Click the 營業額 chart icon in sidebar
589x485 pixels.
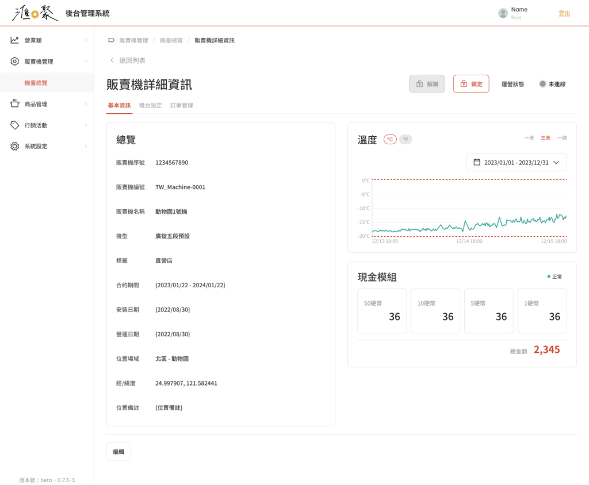pos(15,40)
